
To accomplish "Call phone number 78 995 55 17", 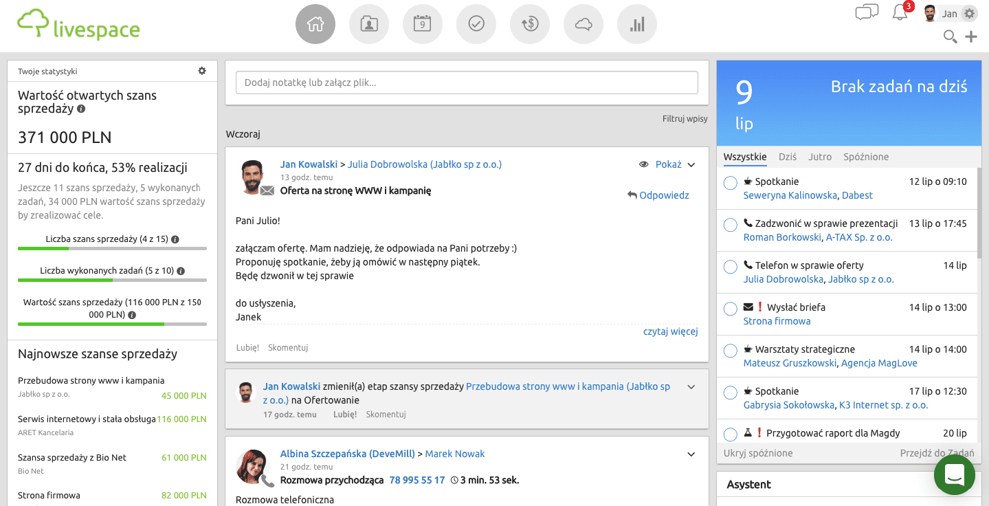I will (x=417, y=480).
